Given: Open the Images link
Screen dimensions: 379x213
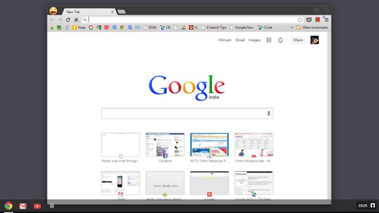Looking at the screenshot, I should [254, 40].
